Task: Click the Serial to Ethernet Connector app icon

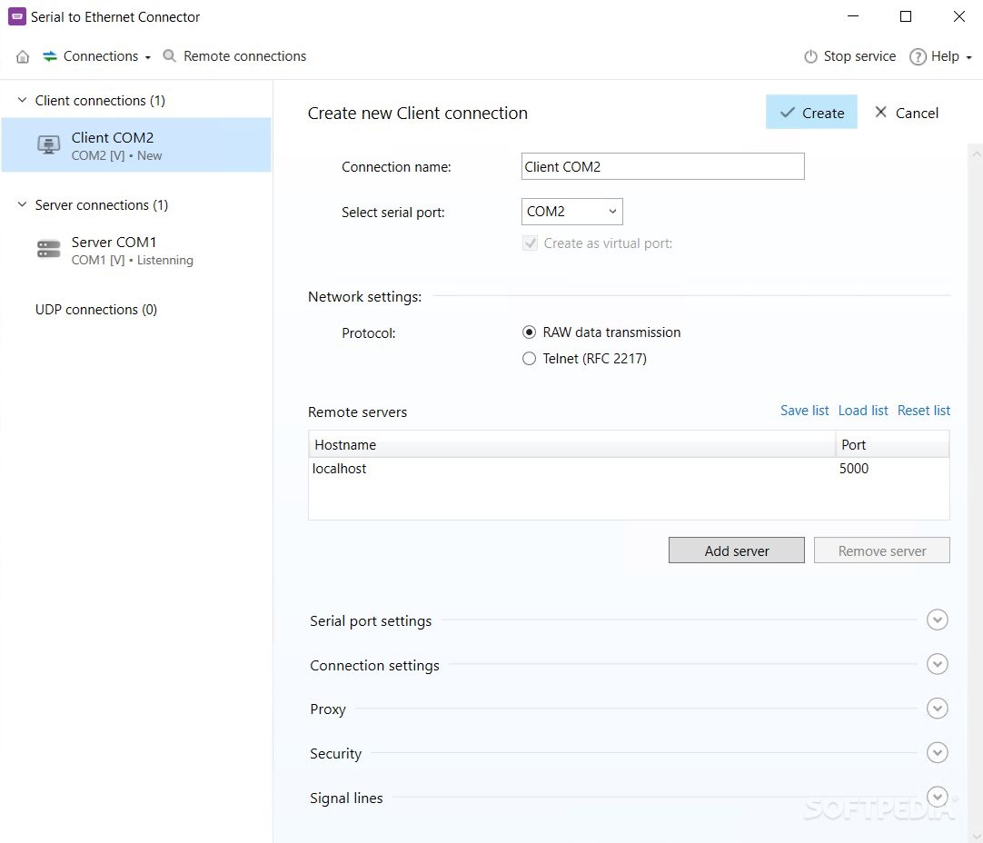Action: tap(17, 16)
